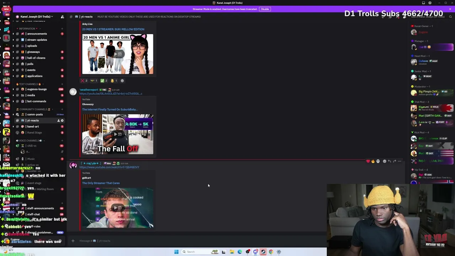Viewport: 455px width, 256px height.
Task: Click the invite people icon beside server name
Action: coord(62,17)
